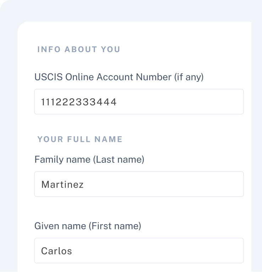Click the Carlos text in the field

[x=56, y=251]
